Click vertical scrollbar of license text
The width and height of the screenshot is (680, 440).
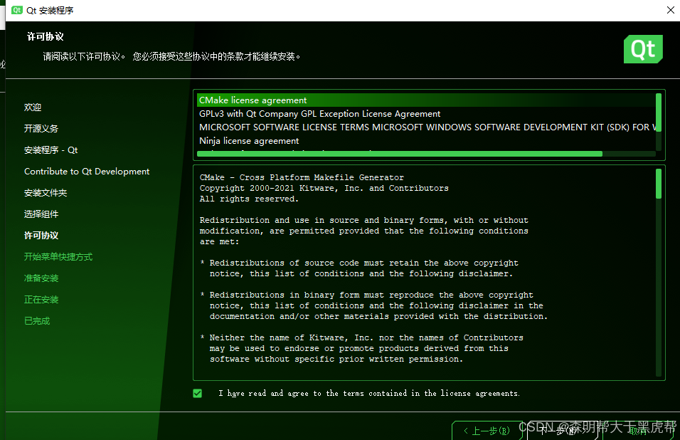(x=659, y=184)
